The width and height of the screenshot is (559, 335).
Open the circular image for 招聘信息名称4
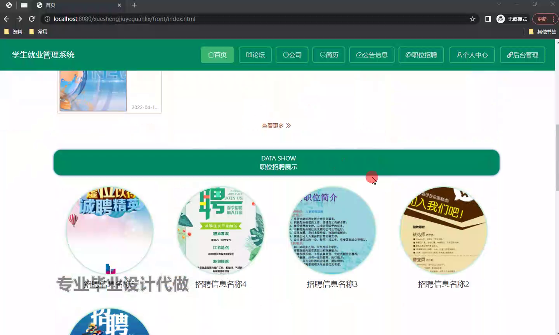(x=221, y=230)
